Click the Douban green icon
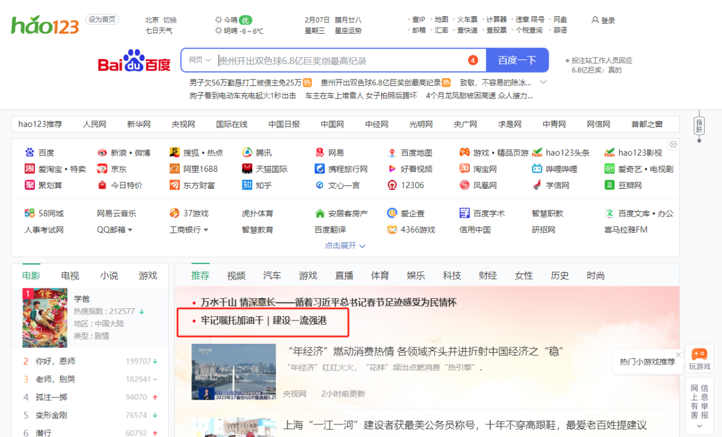 [609, 185]
